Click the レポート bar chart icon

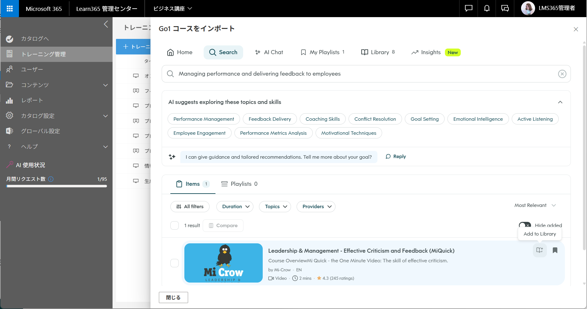(x=10, y=100)
